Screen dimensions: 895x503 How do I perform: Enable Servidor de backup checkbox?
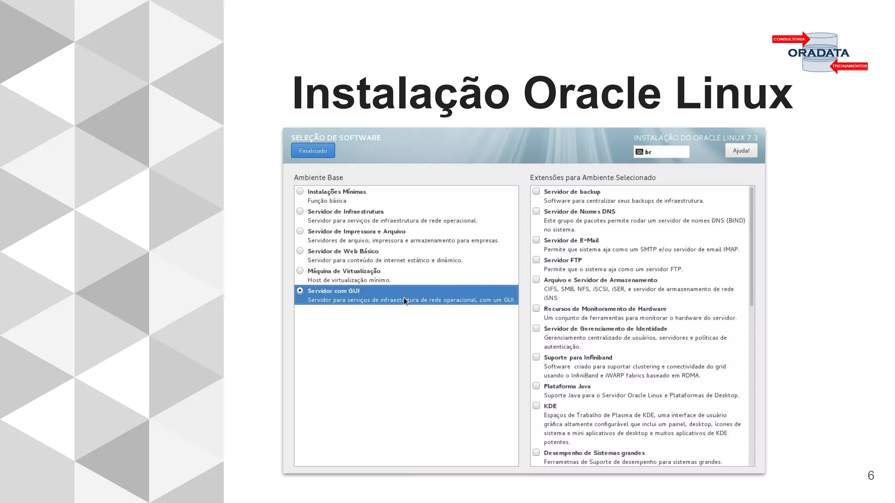click(x=536, y=191)
